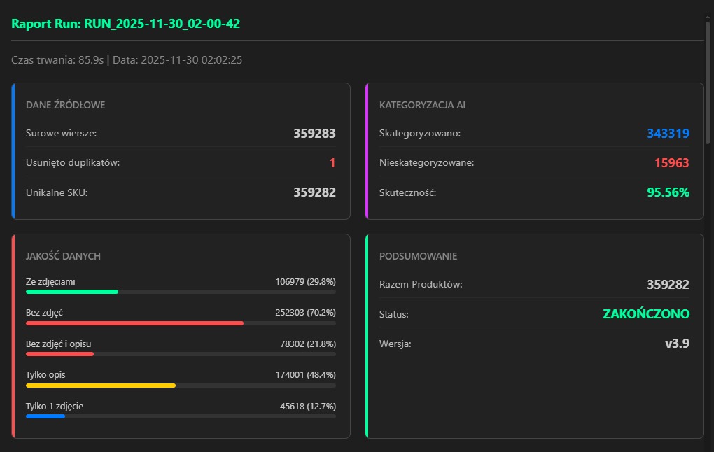Select the Surowe wiersze value 359283
The width and height of the screenshot is (714, 452).
pos(314,133)
